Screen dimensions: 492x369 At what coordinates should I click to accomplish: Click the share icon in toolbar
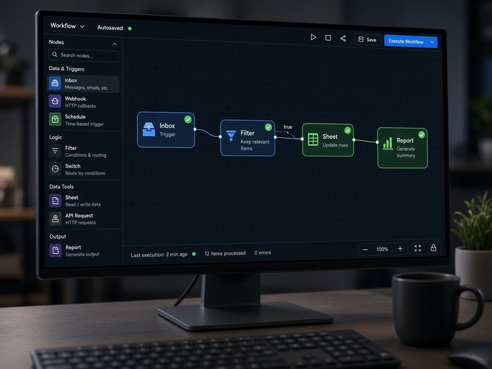[343, 38]
